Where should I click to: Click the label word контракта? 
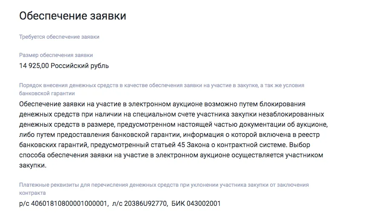[x=32, y=193]
